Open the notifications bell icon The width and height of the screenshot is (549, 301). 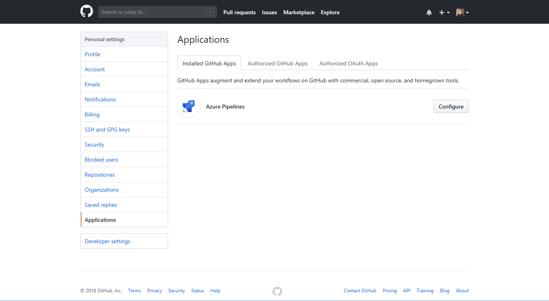[x=429, y=13]
